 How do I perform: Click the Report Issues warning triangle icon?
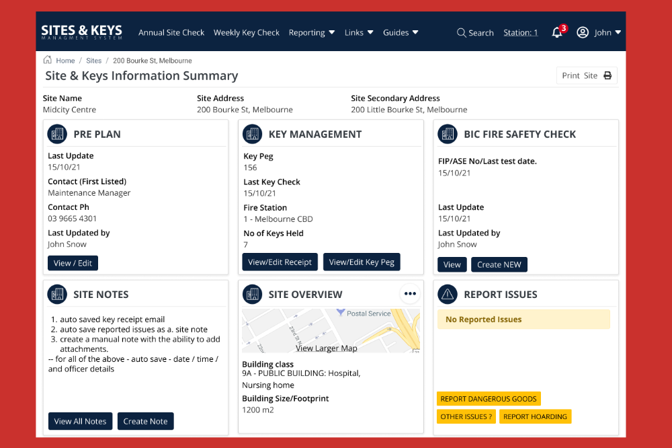point(448,295)
